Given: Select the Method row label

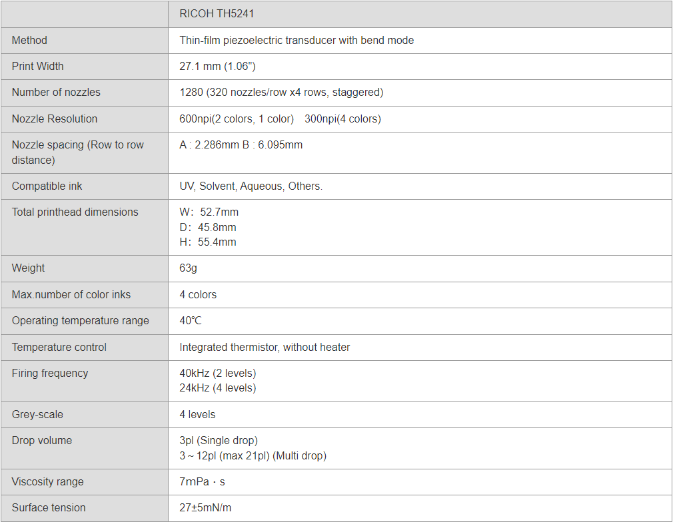Looking at the screenshot, I should (x=29, y=41).
